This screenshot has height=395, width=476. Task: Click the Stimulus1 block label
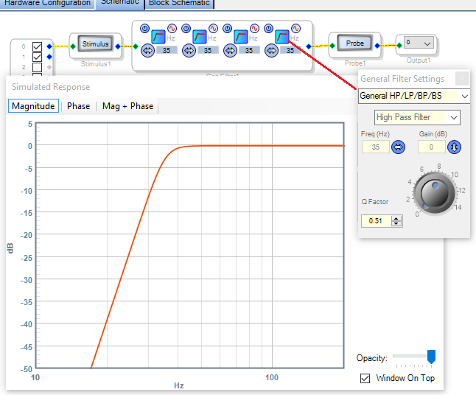[x=96, y=64]
